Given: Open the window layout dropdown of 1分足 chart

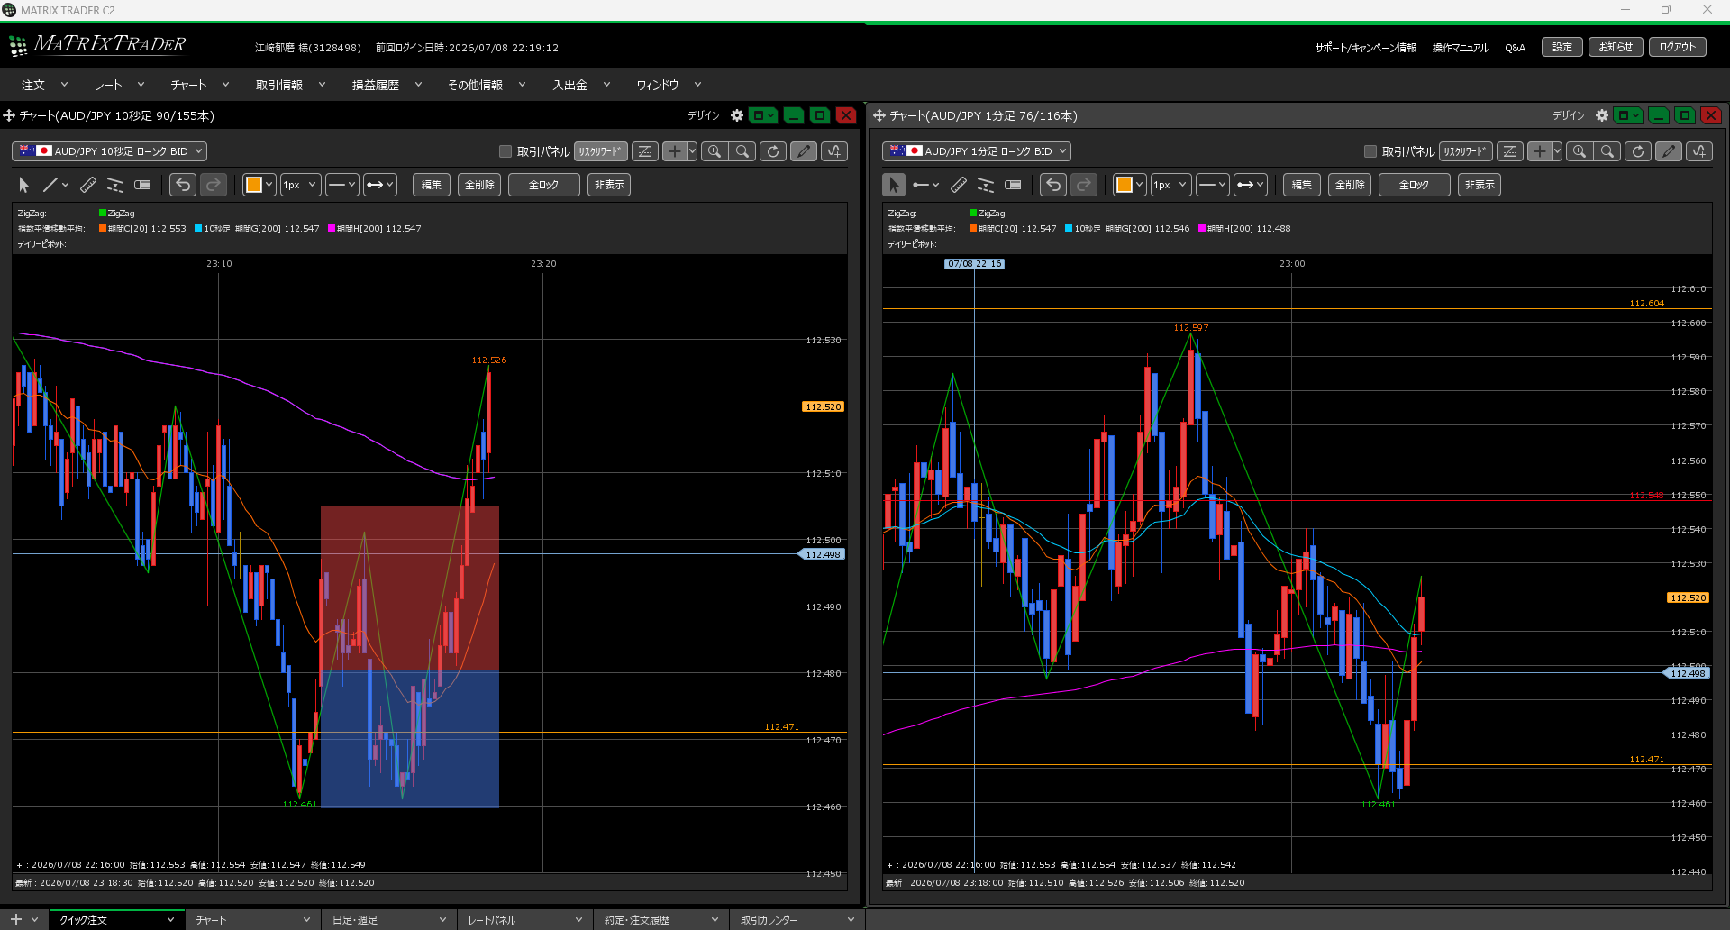Looking at the screenshot, I should coord(1630,115).
